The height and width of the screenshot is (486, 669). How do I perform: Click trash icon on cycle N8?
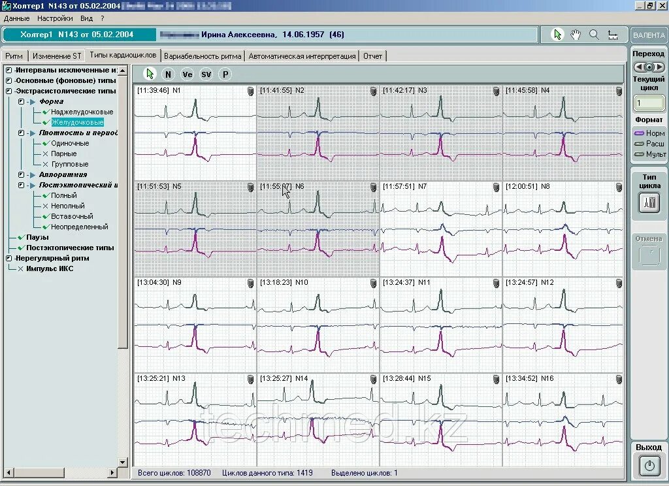pos(619,187)
